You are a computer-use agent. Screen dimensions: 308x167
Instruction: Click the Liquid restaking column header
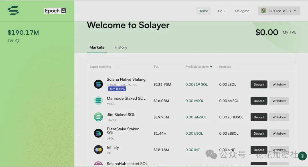(100, 67)
